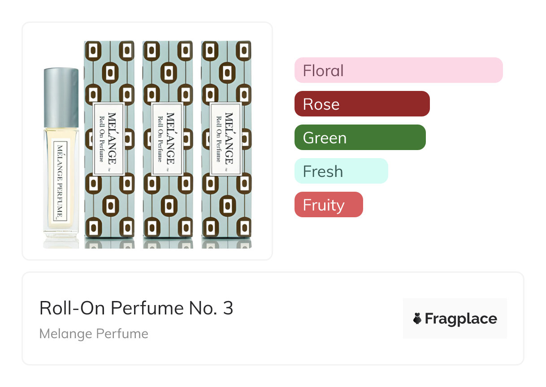Click the Fragplace wordmark text
The width and height of the screenshot is (546, 387).
click(x=461, y=319)
